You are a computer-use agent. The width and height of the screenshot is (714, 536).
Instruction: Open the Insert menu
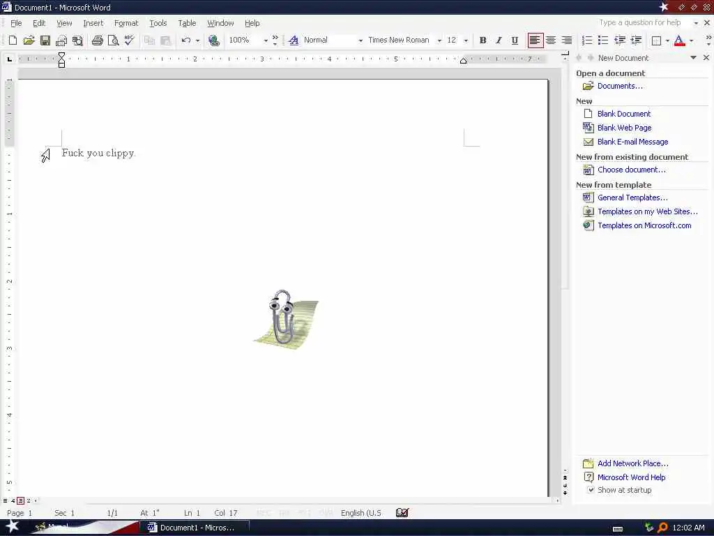[x=93, y=23]
